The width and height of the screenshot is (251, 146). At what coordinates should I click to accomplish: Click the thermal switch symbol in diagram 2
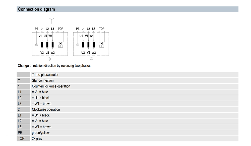coord(101,45)
